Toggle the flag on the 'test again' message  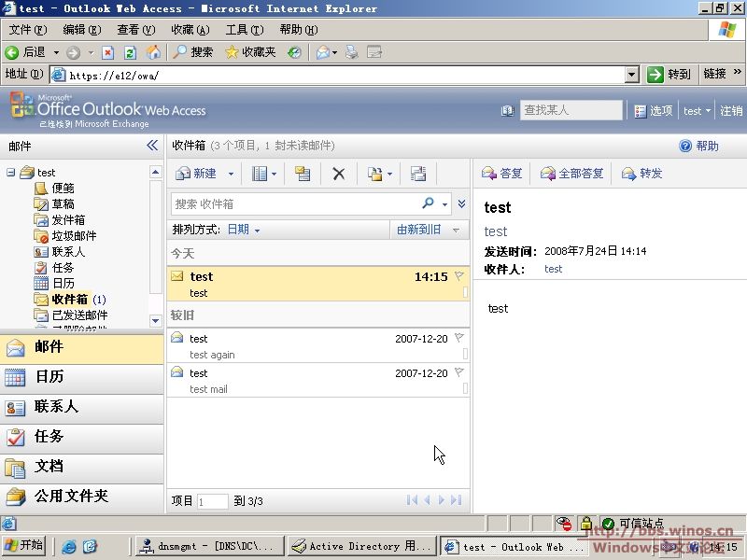pos(458,338)
